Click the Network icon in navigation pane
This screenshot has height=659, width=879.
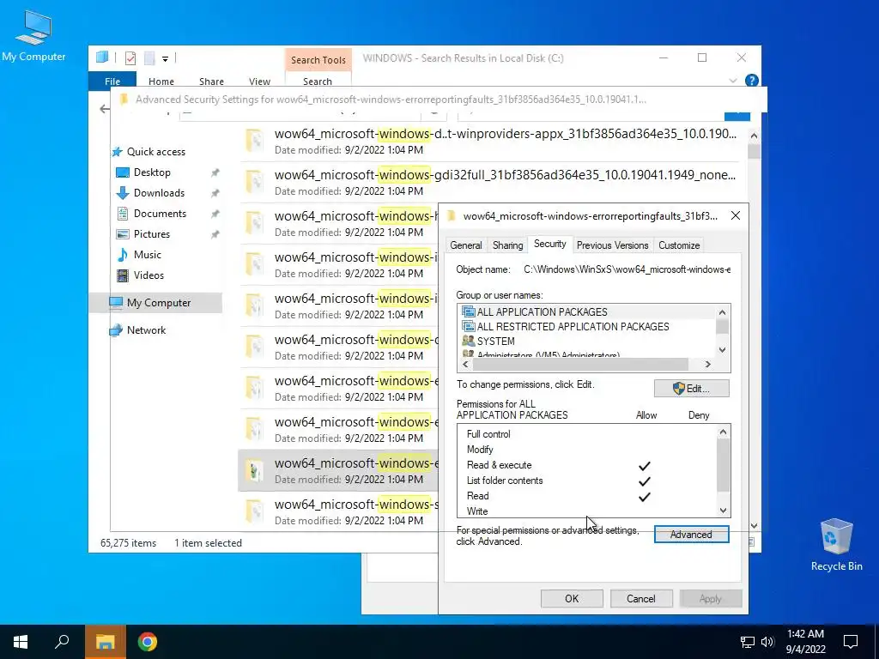[116, 330]
